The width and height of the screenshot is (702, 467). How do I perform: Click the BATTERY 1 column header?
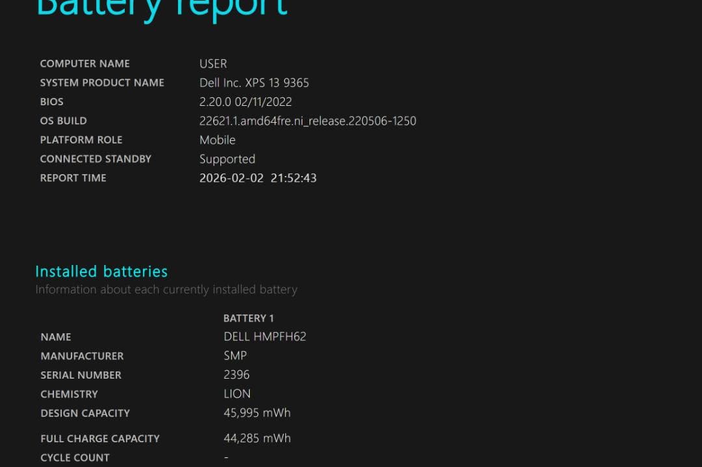tap(248, 318)
